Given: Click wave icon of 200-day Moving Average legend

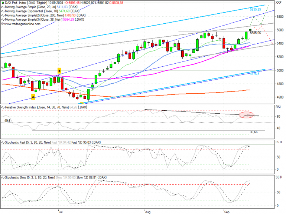Looking at the screenshot, I should pos(3,15).
